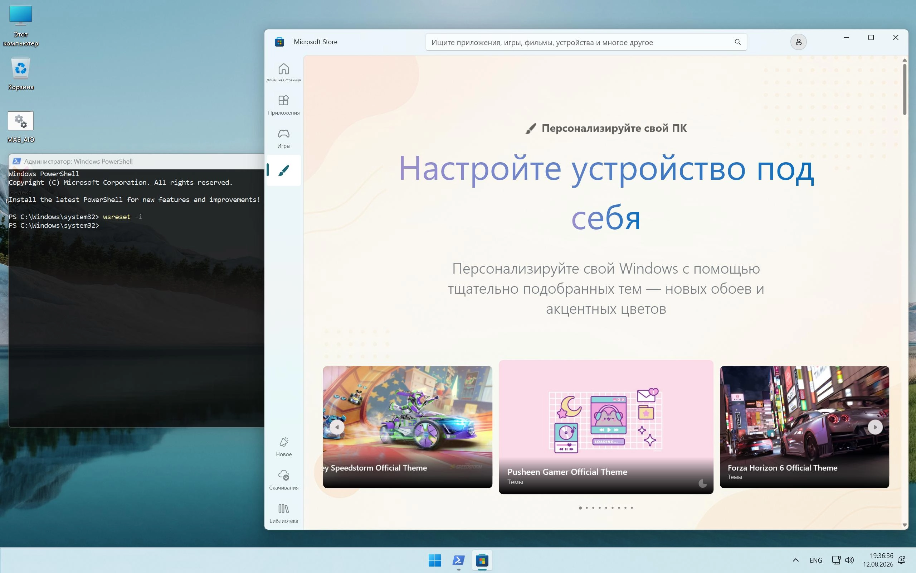Click the search magnifier icon
Screen dimensions: 916x573
pos(737,42)
